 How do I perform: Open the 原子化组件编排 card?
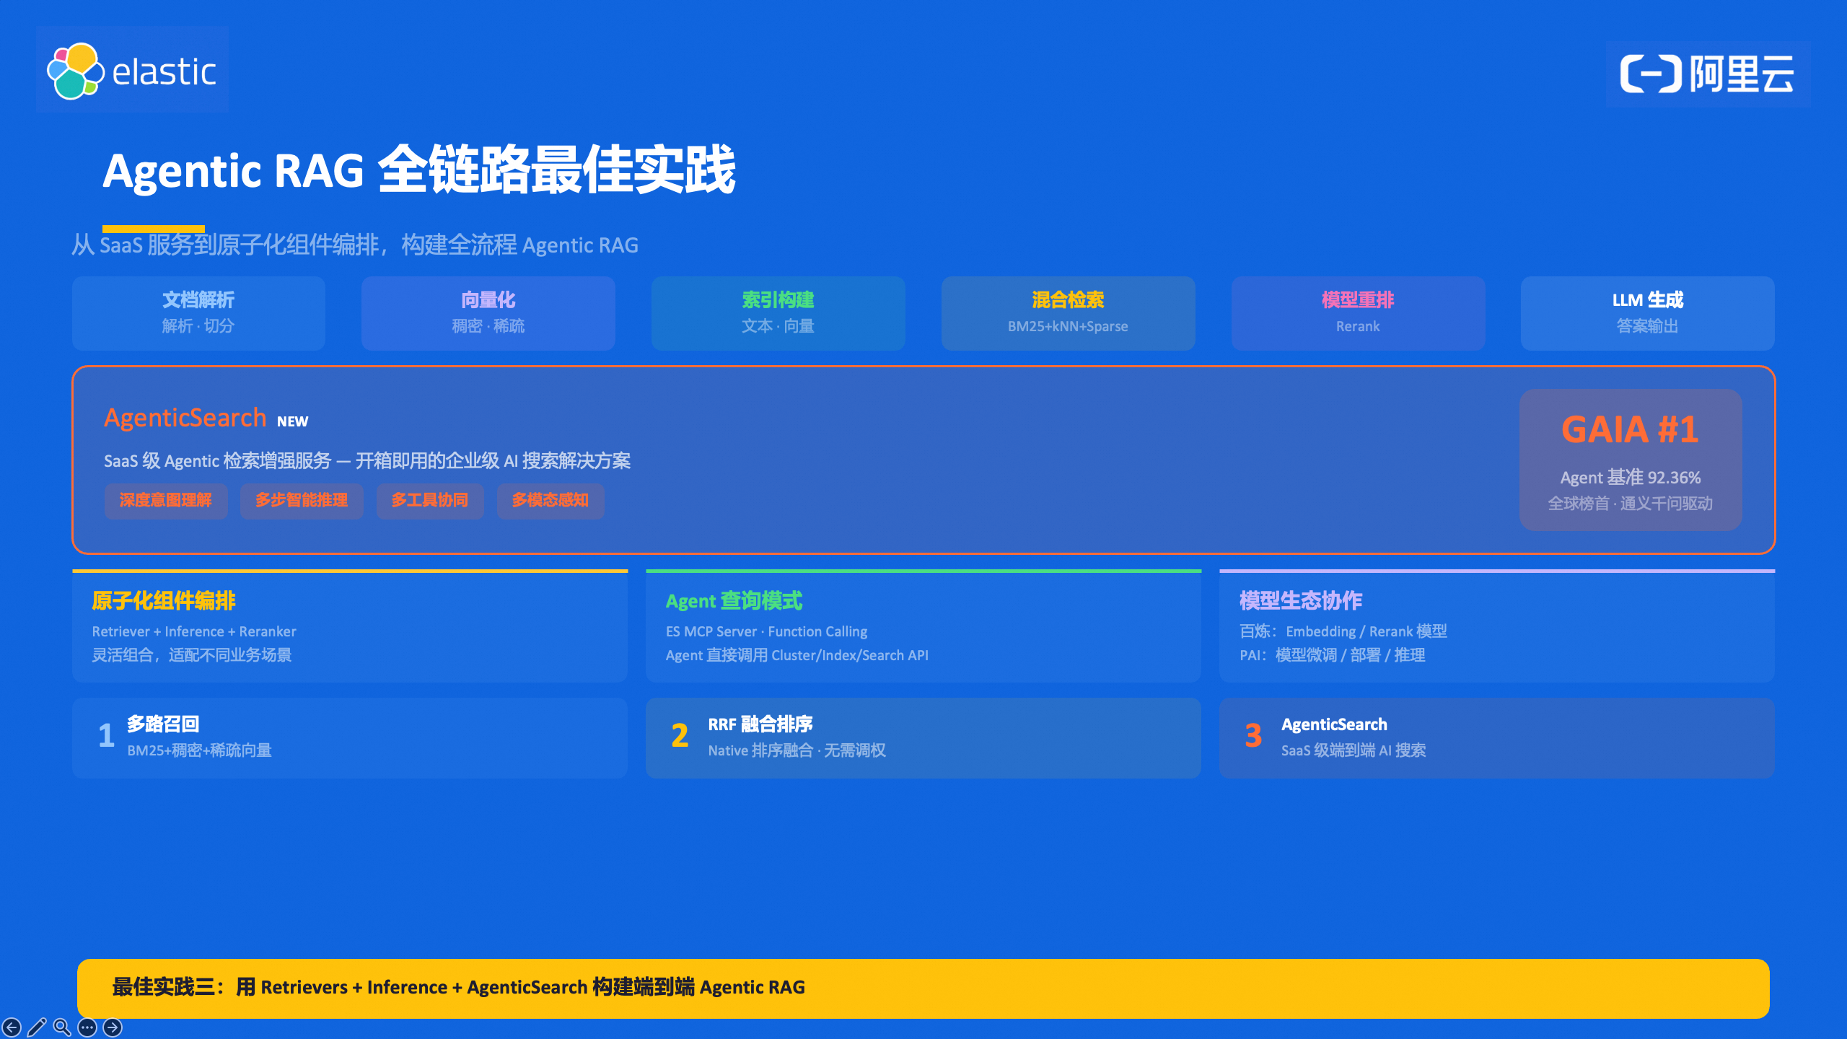(x=350, y=626)
